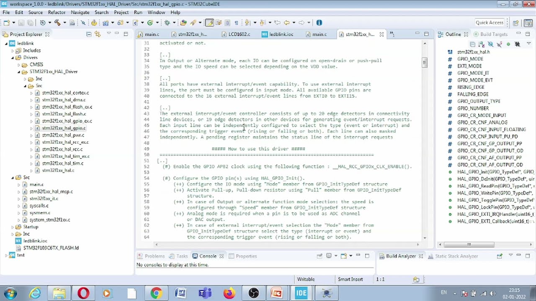Show hidden editor tabs chevron
536x301 pixels.
392,34
